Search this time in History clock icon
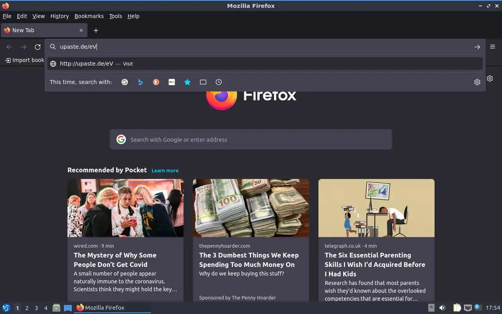The height and width of the screenshot is (314, 502). pyautogui.click(x=219, y=82)
